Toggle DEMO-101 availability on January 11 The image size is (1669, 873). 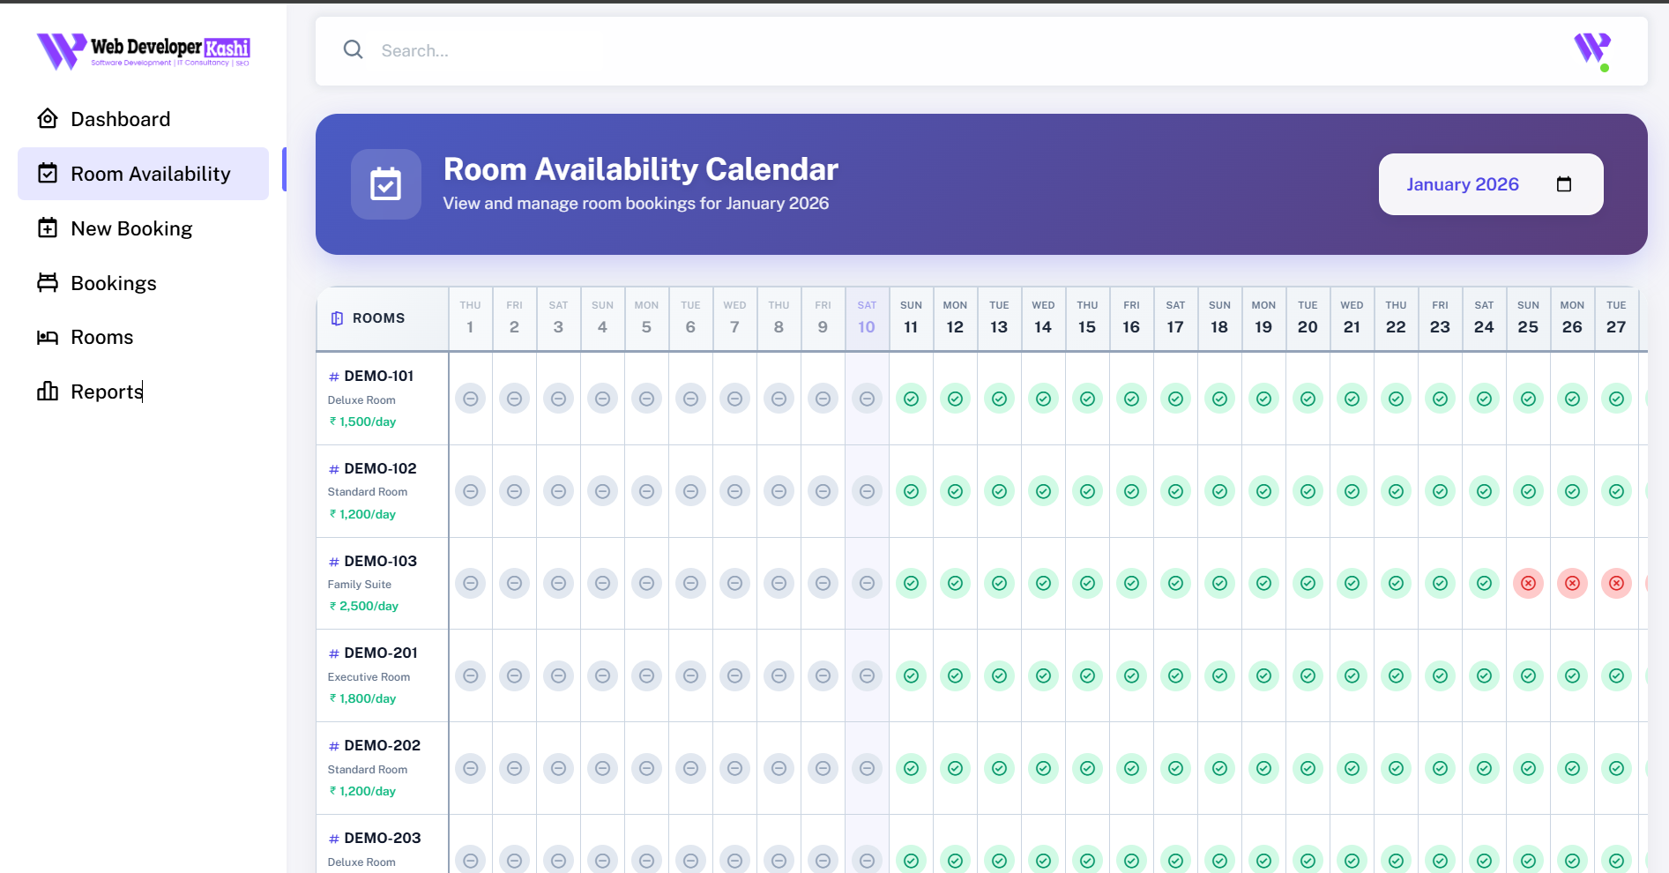(x=911, y=399)
